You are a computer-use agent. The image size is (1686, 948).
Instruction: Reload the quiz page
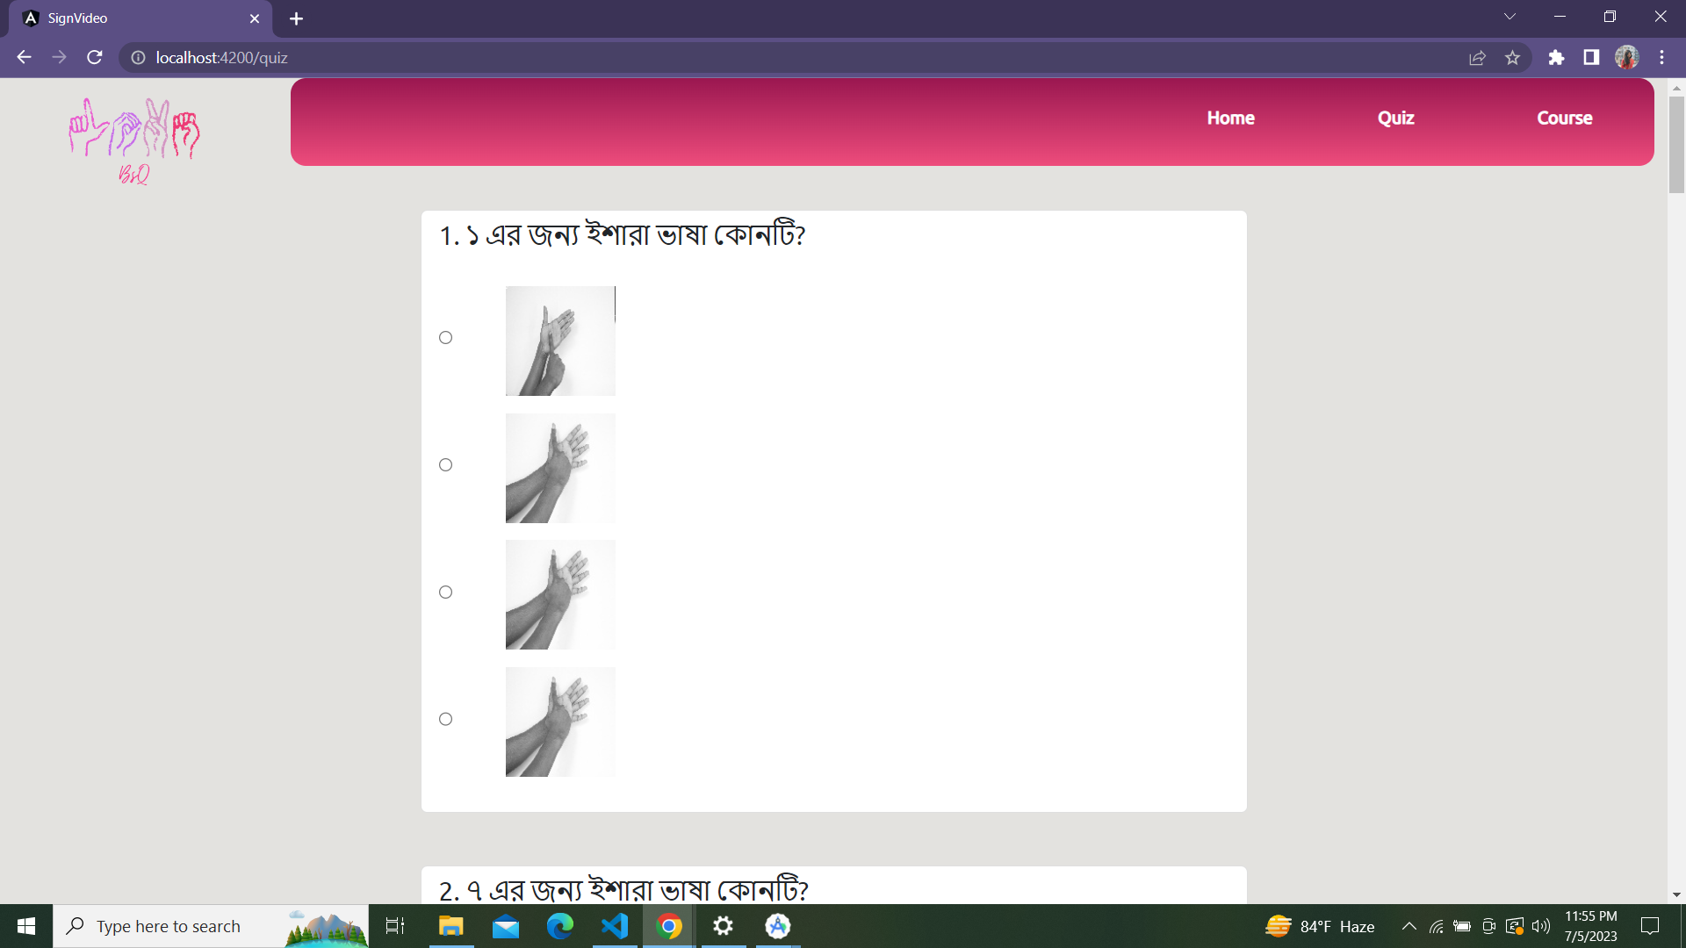click(94, 57)
